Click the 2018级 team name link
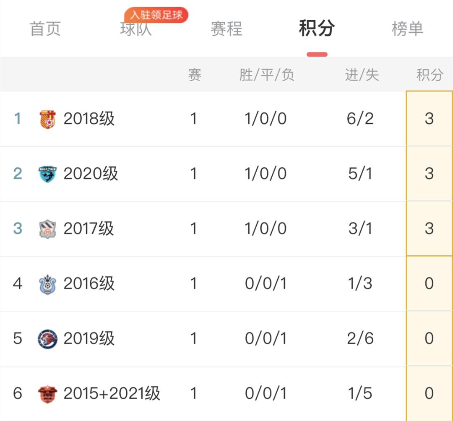 pos(89,119)
